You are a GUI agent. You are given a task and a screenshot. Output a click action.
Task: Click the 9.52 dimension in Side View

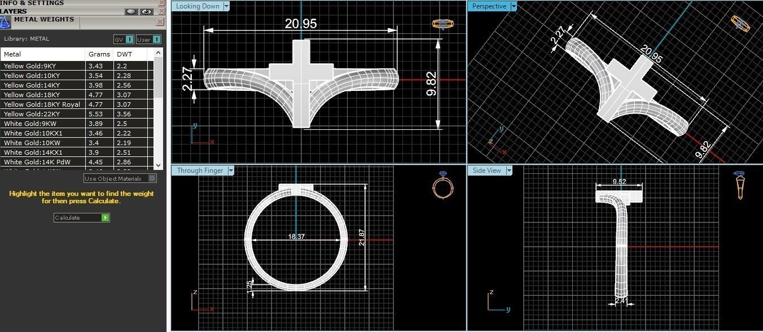pyautogui.click(x=619, y=182)
